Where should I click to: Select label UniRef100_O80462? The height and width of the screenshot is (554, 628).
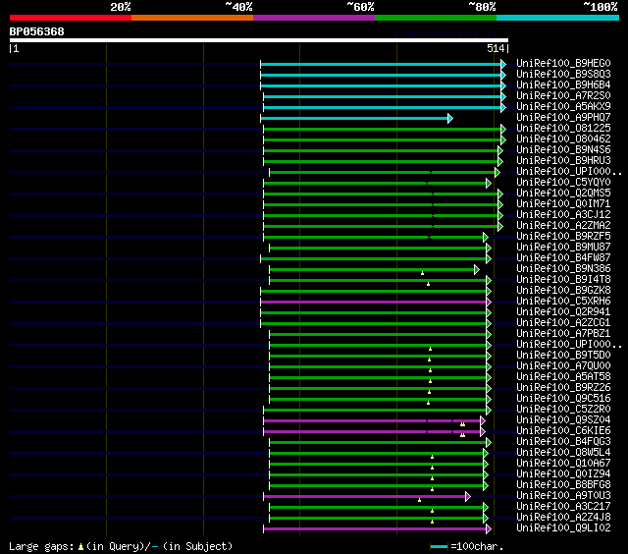click(563, 139)
